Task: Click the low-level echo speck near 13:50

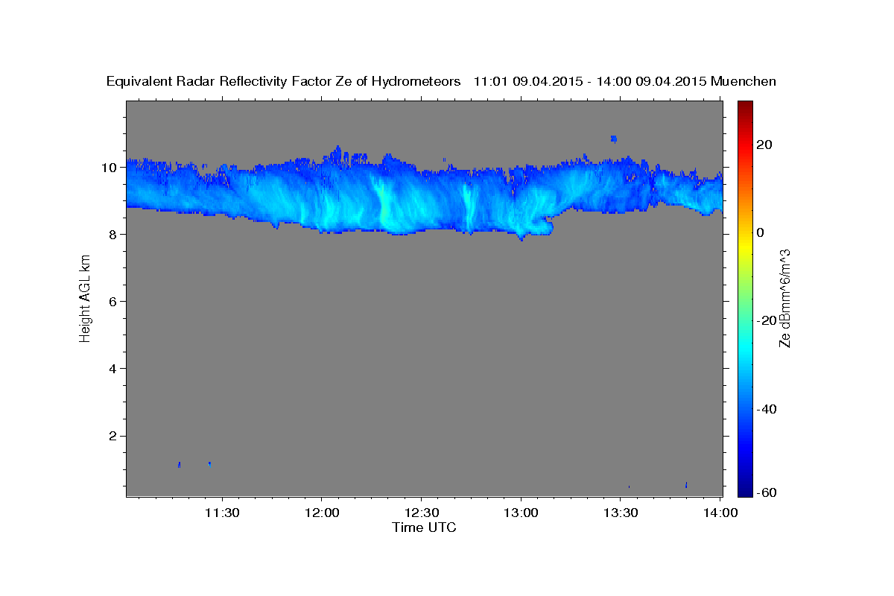Action: coord(686,485)
